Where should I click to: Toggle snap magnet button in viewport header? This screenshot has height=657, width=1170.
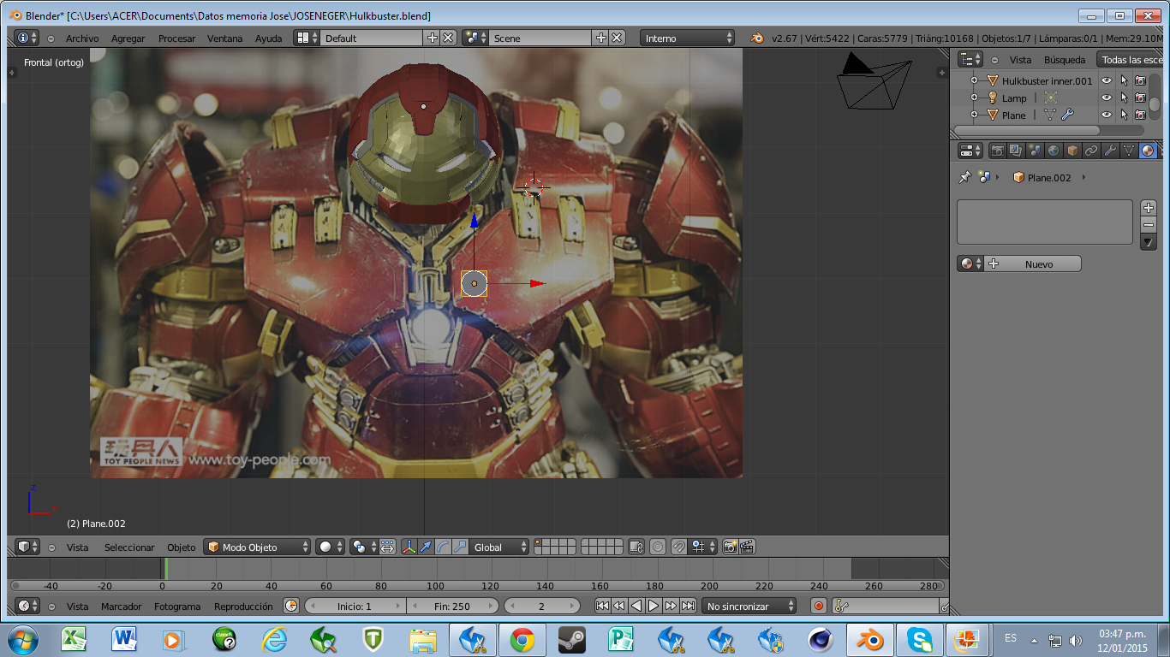678,547
